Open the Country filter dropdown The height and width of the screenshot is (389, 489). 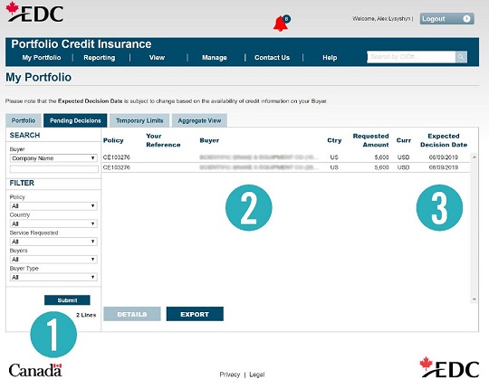click(53, 223)
